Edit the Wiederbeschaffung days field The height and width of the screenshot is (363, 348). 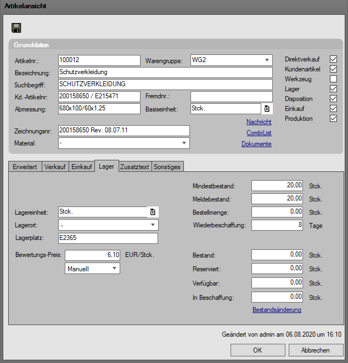point(277,225)
